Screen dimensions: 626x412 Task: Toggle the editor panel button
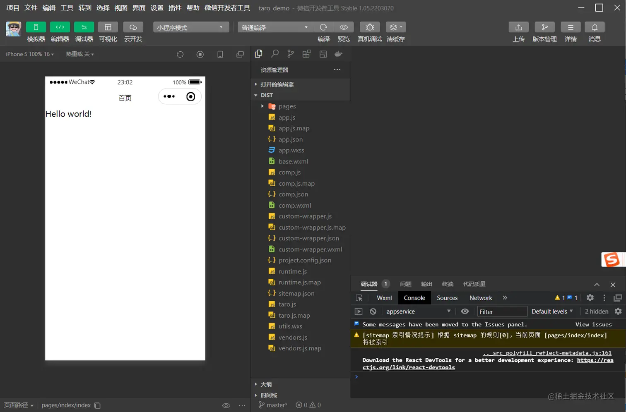coord(60,27)
